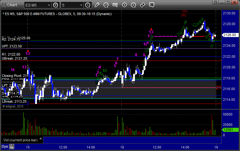Click the 2130.00 price axis label
Image resolution: width=240 pixels, height=151 pixels.
coord(229,13)
